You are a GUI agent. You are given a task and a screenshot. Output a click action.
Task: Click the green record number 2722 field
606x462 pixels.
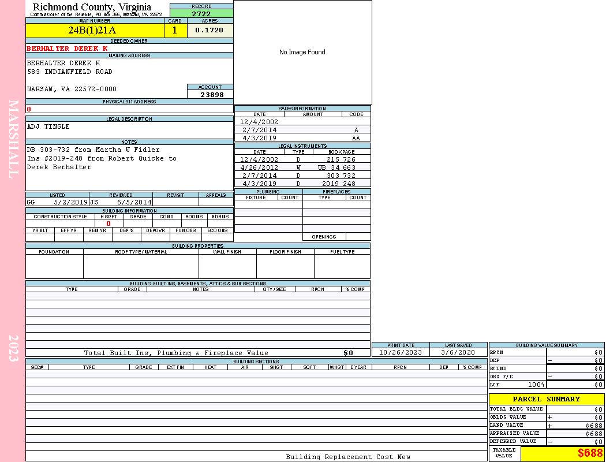[201, 13]
